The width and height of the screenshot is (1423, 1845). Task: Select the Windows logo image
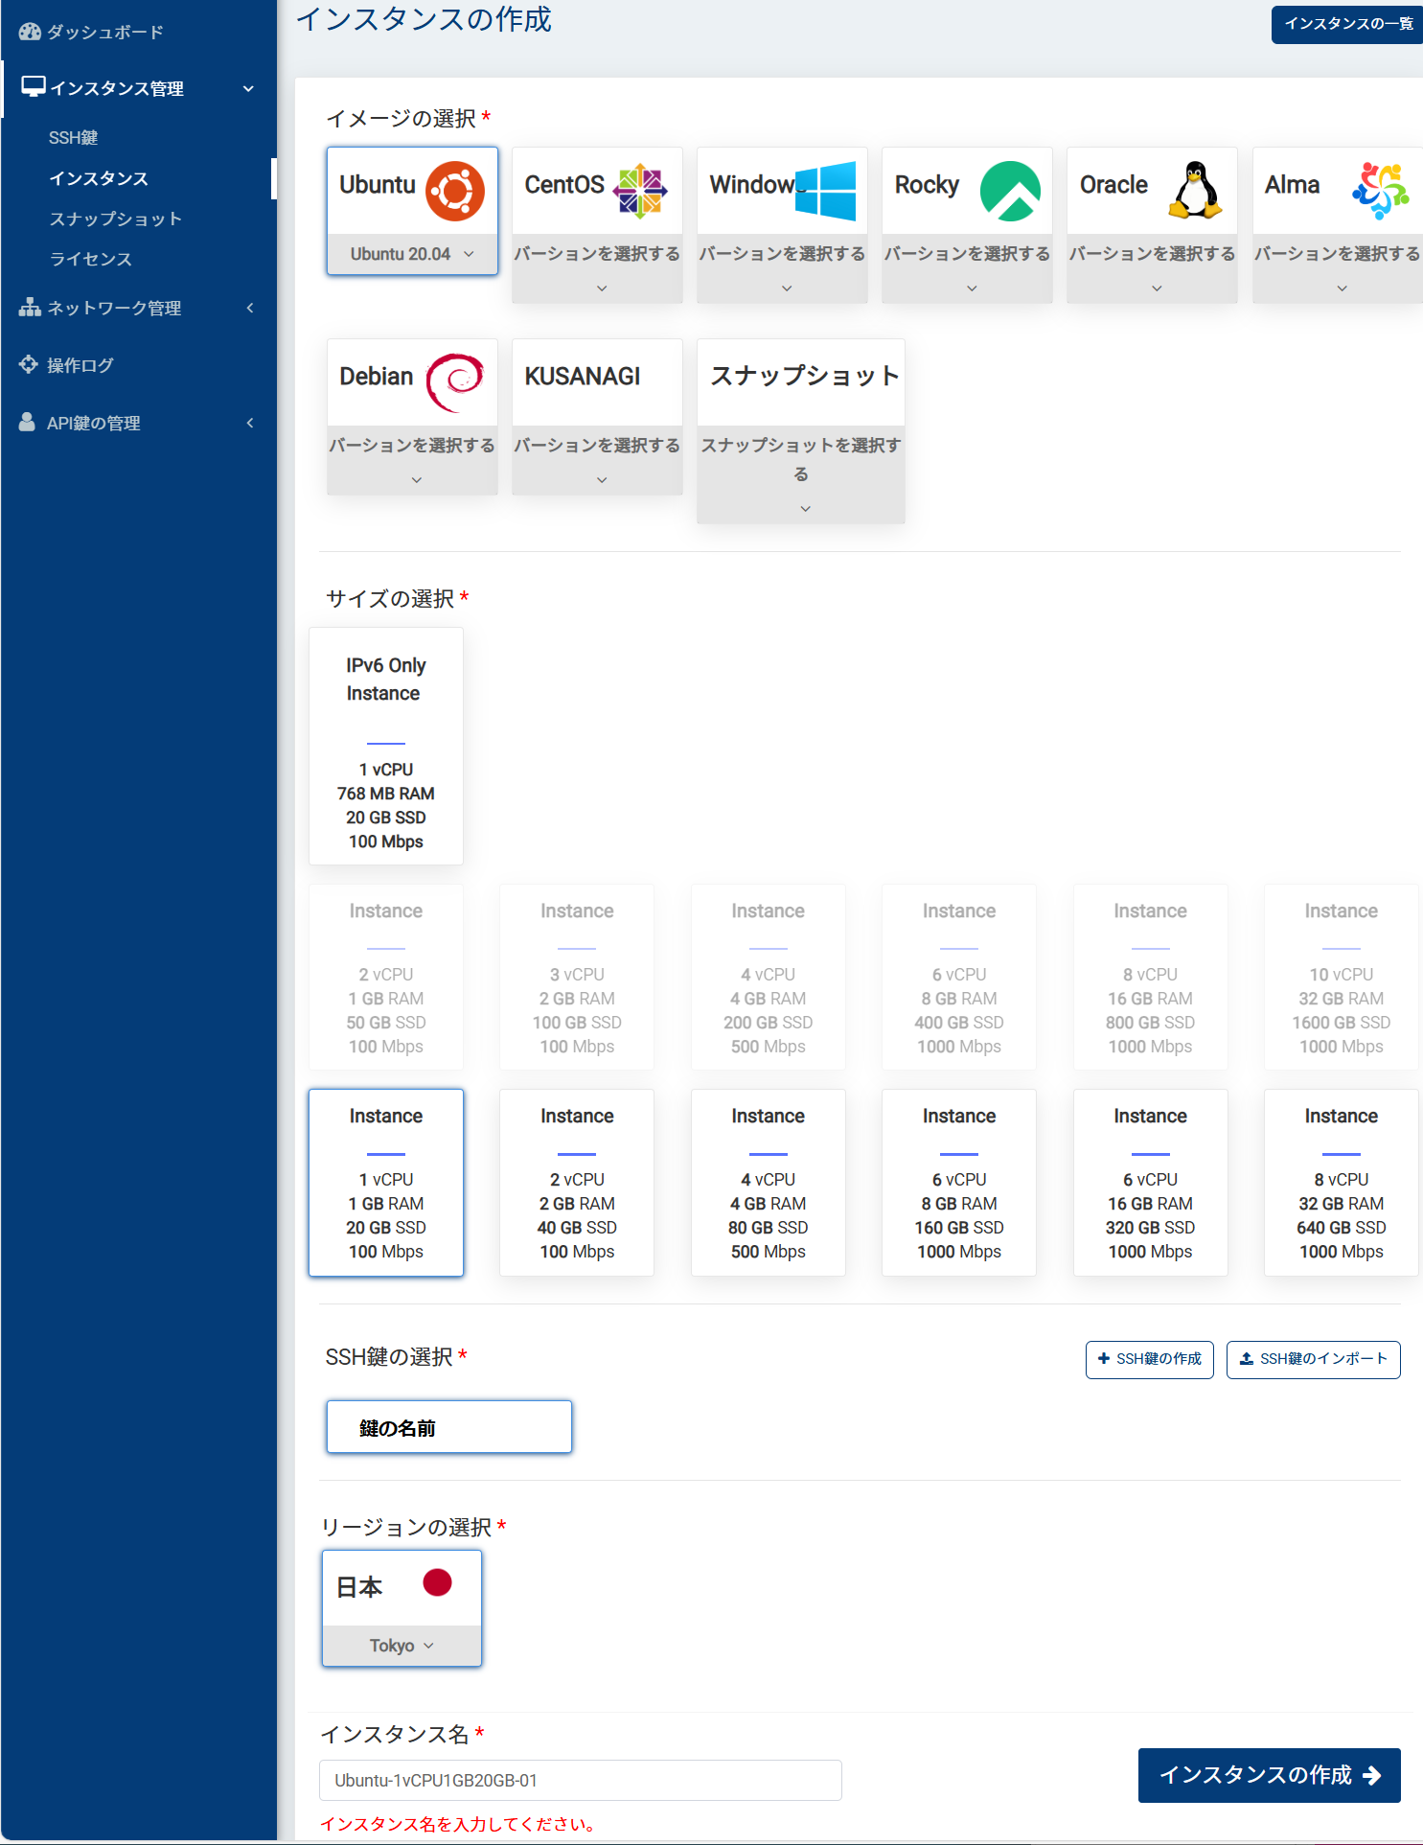click(x=825, y=191)
